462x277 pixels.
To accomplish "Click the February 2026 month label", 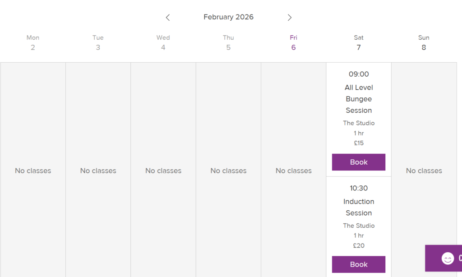I will [228, 17].
